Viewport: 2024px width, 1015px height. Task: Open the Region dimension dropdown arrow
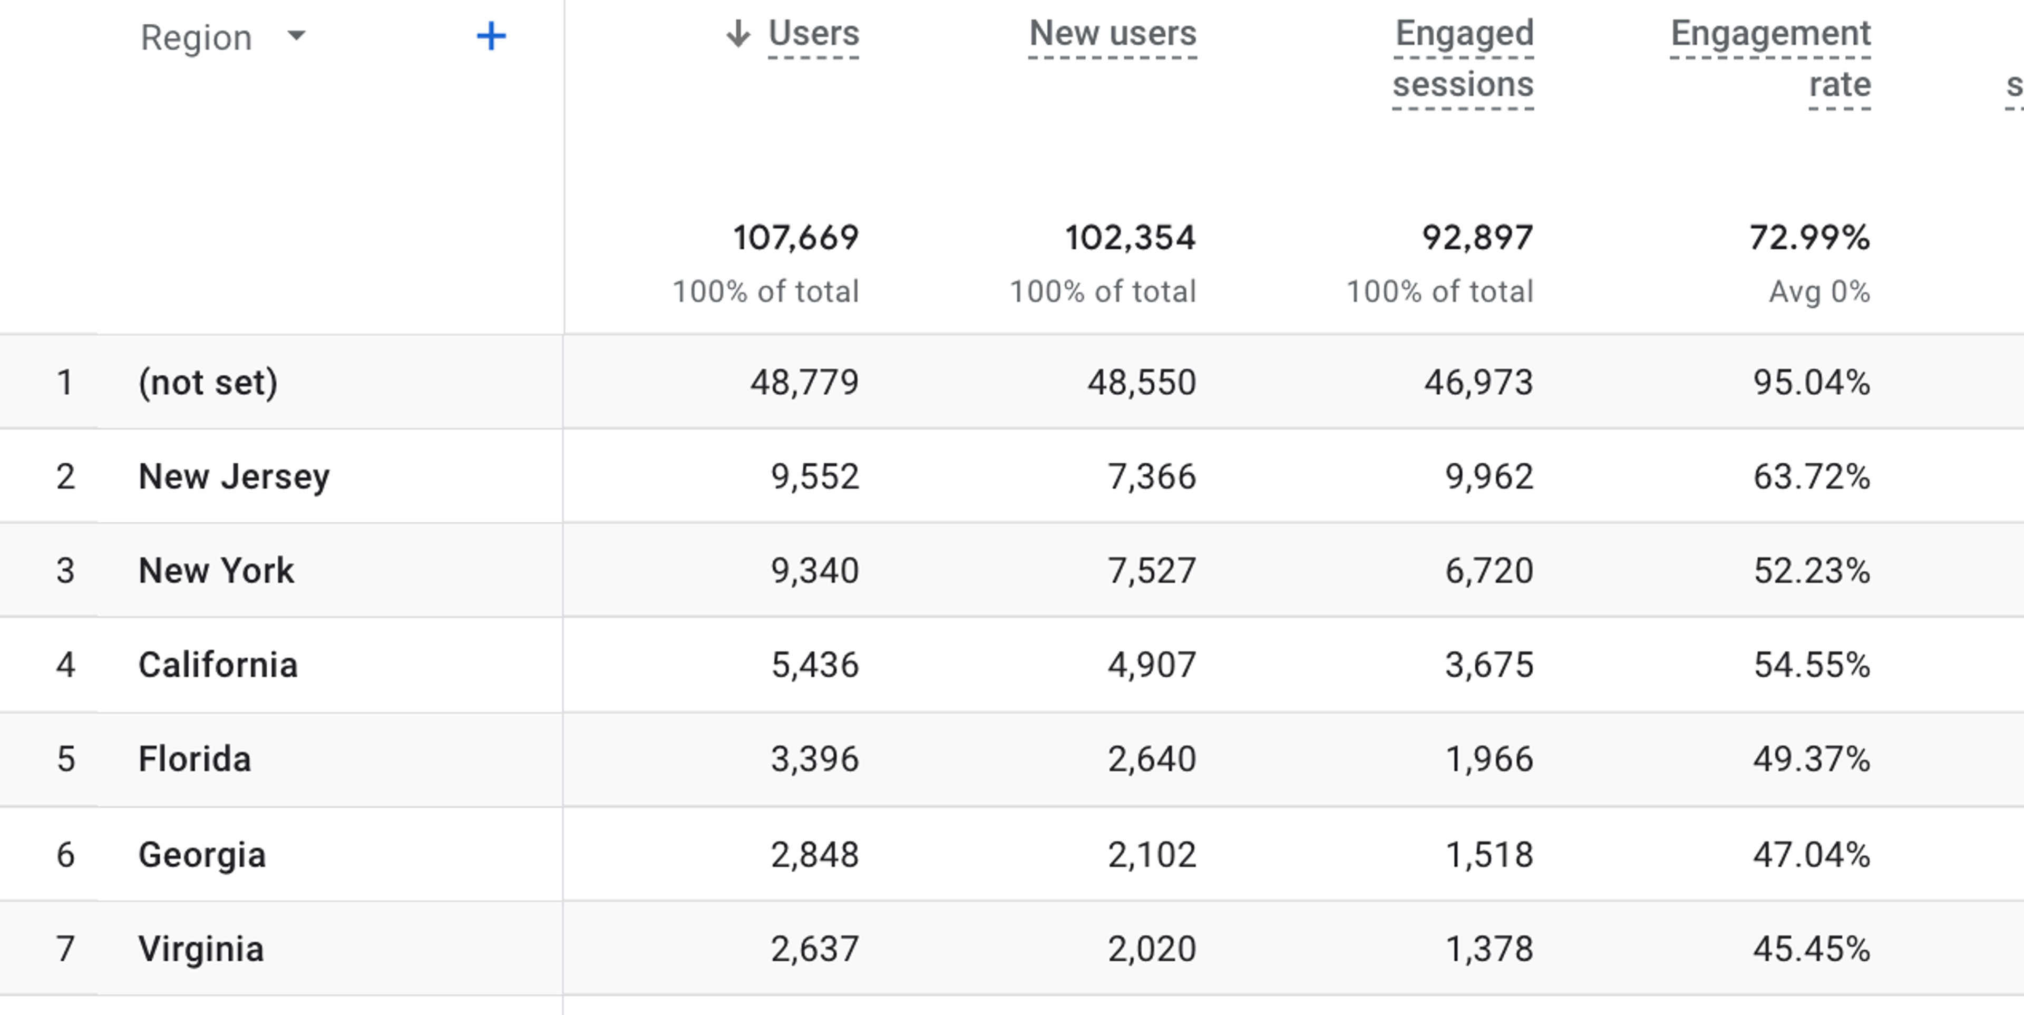[x=296, y=35]
